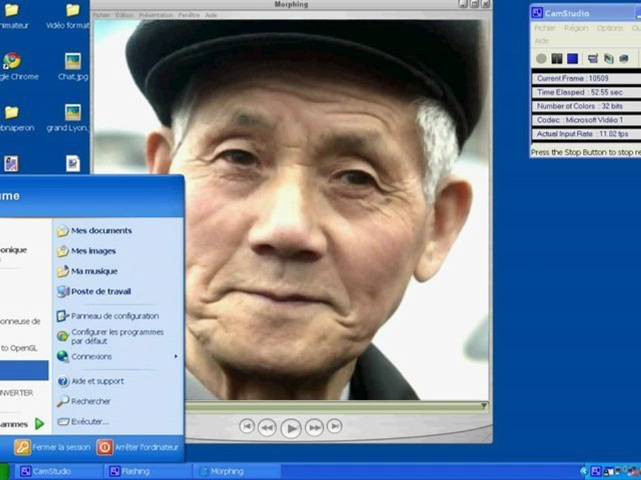641x480 pixels.
Task: Click the timeline playhead marker
Action: pyautogui.click(x=483, y=406)
